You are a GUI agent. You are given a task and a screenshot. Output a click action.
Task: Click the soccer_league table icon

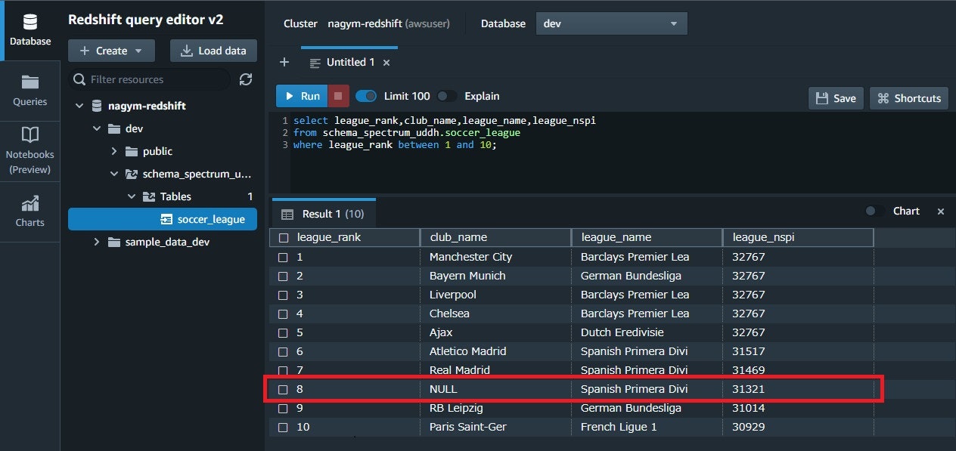click(x=166, y=219)
